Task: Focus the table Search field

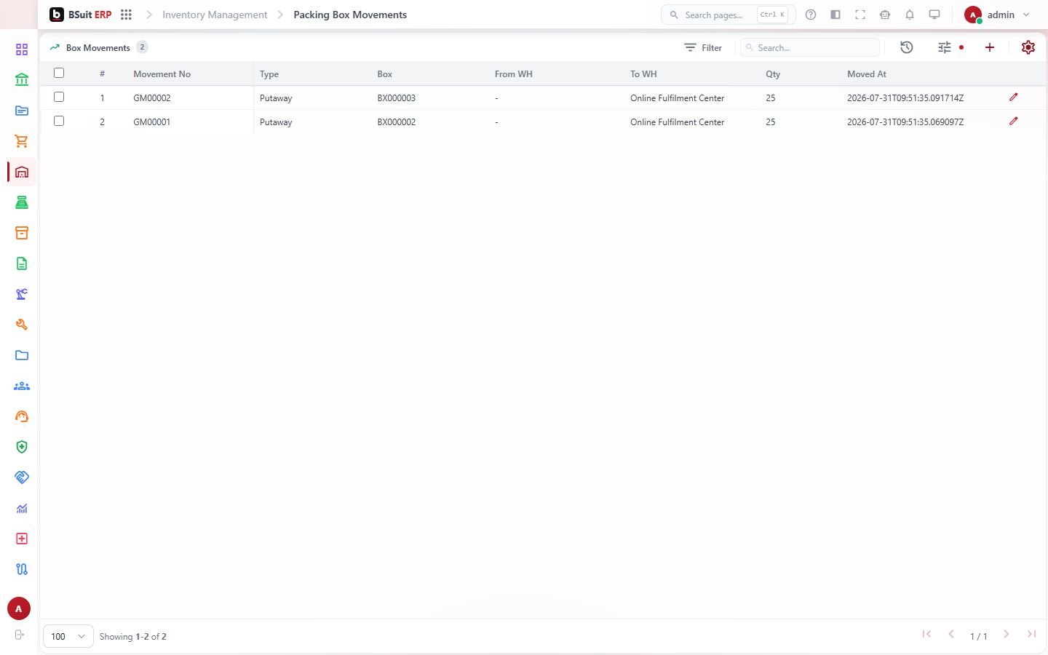Action: 810,47
